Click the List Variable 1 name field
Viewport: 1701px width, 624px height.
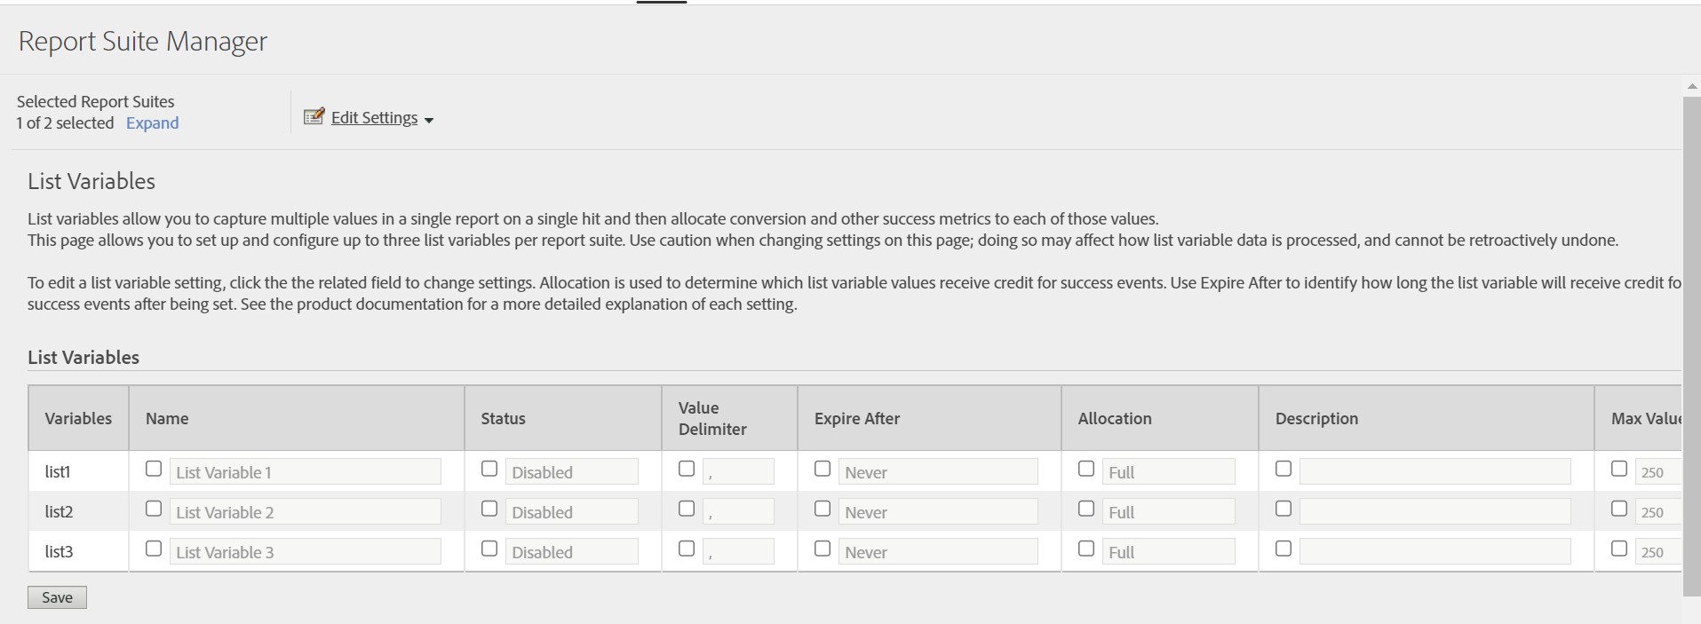[305, 472]
